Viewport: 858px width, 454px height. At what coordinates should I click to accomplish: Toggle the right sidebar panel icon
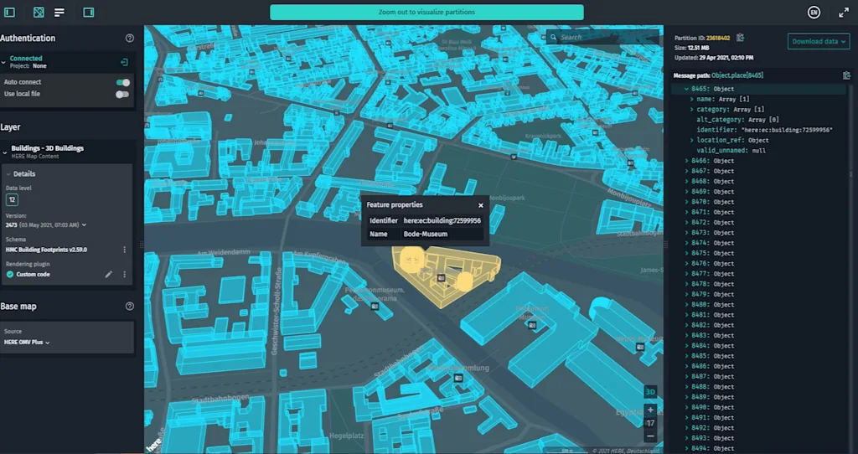point(89,12)
